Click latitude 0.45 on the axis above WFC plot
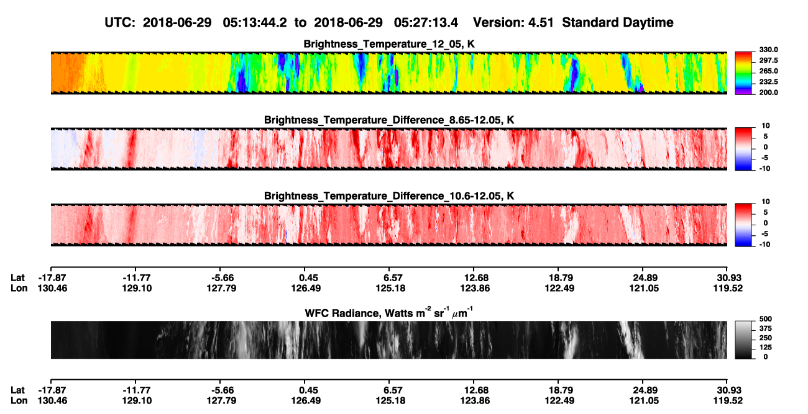 coord(308,277)
